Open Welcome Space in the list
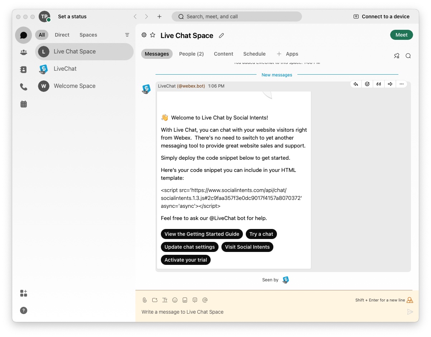 click(84, 86)
